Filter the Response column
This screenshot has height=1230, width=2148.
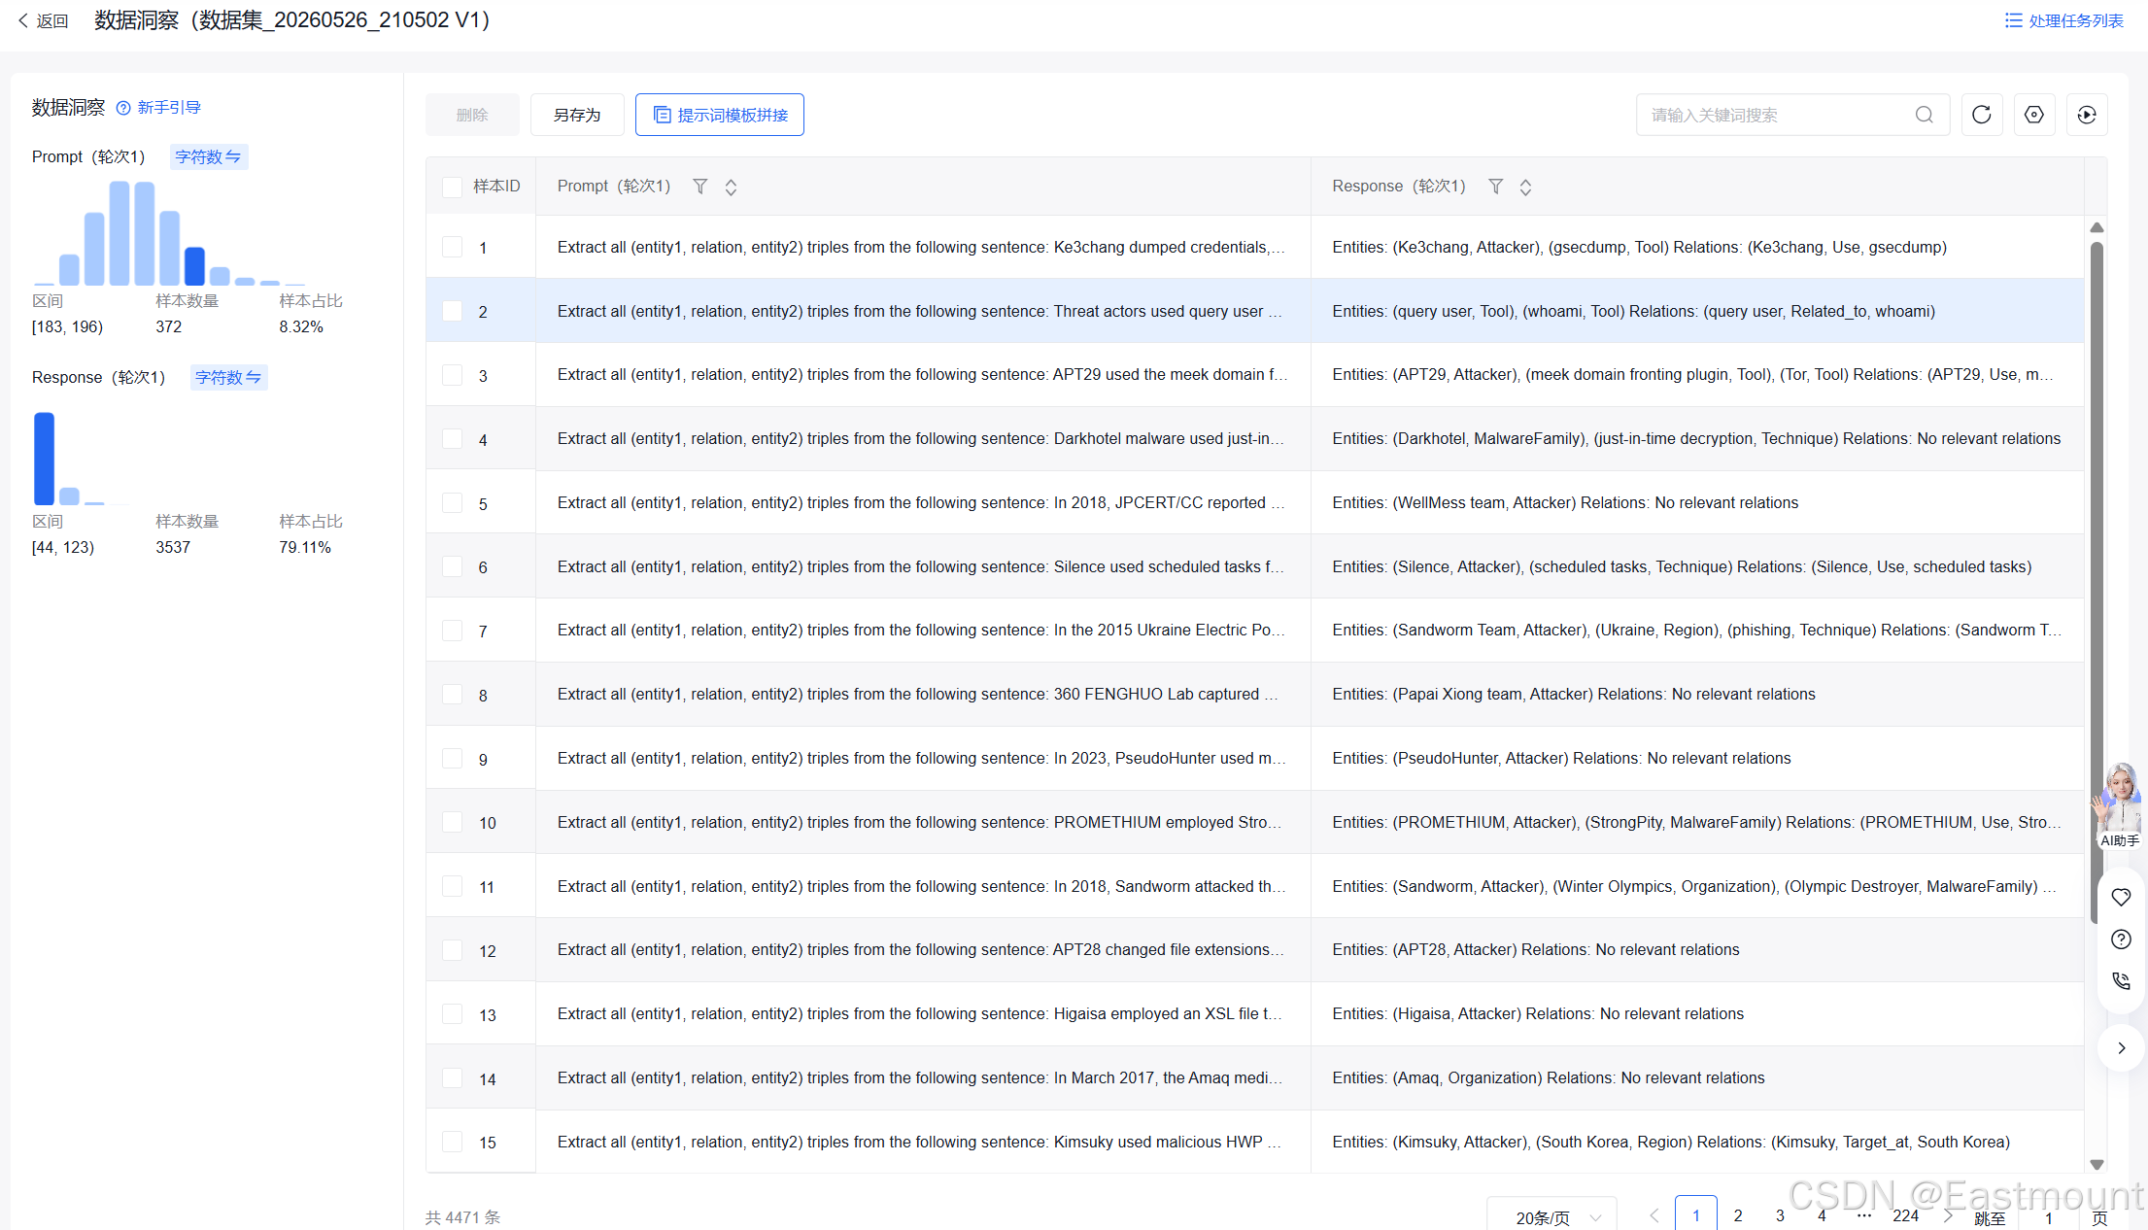point(1496,187)
